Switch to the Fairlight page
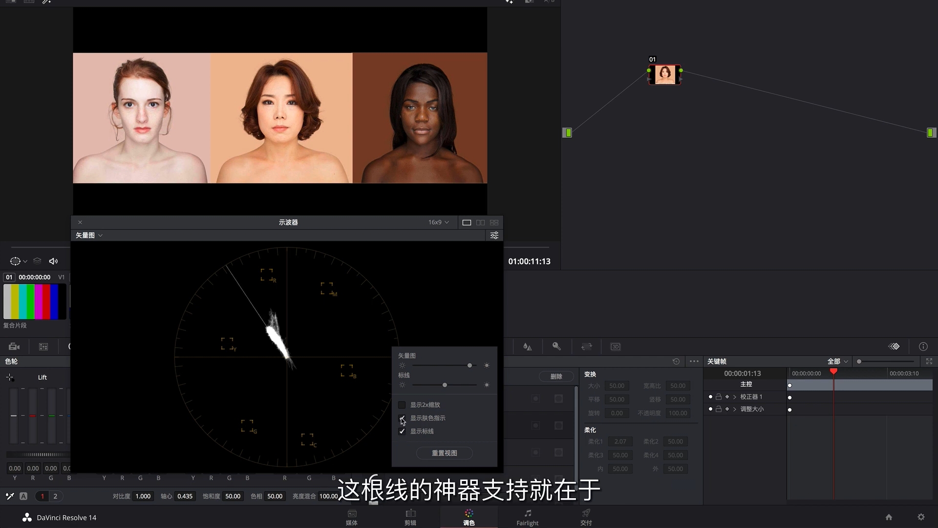 (x=527, y=517)
